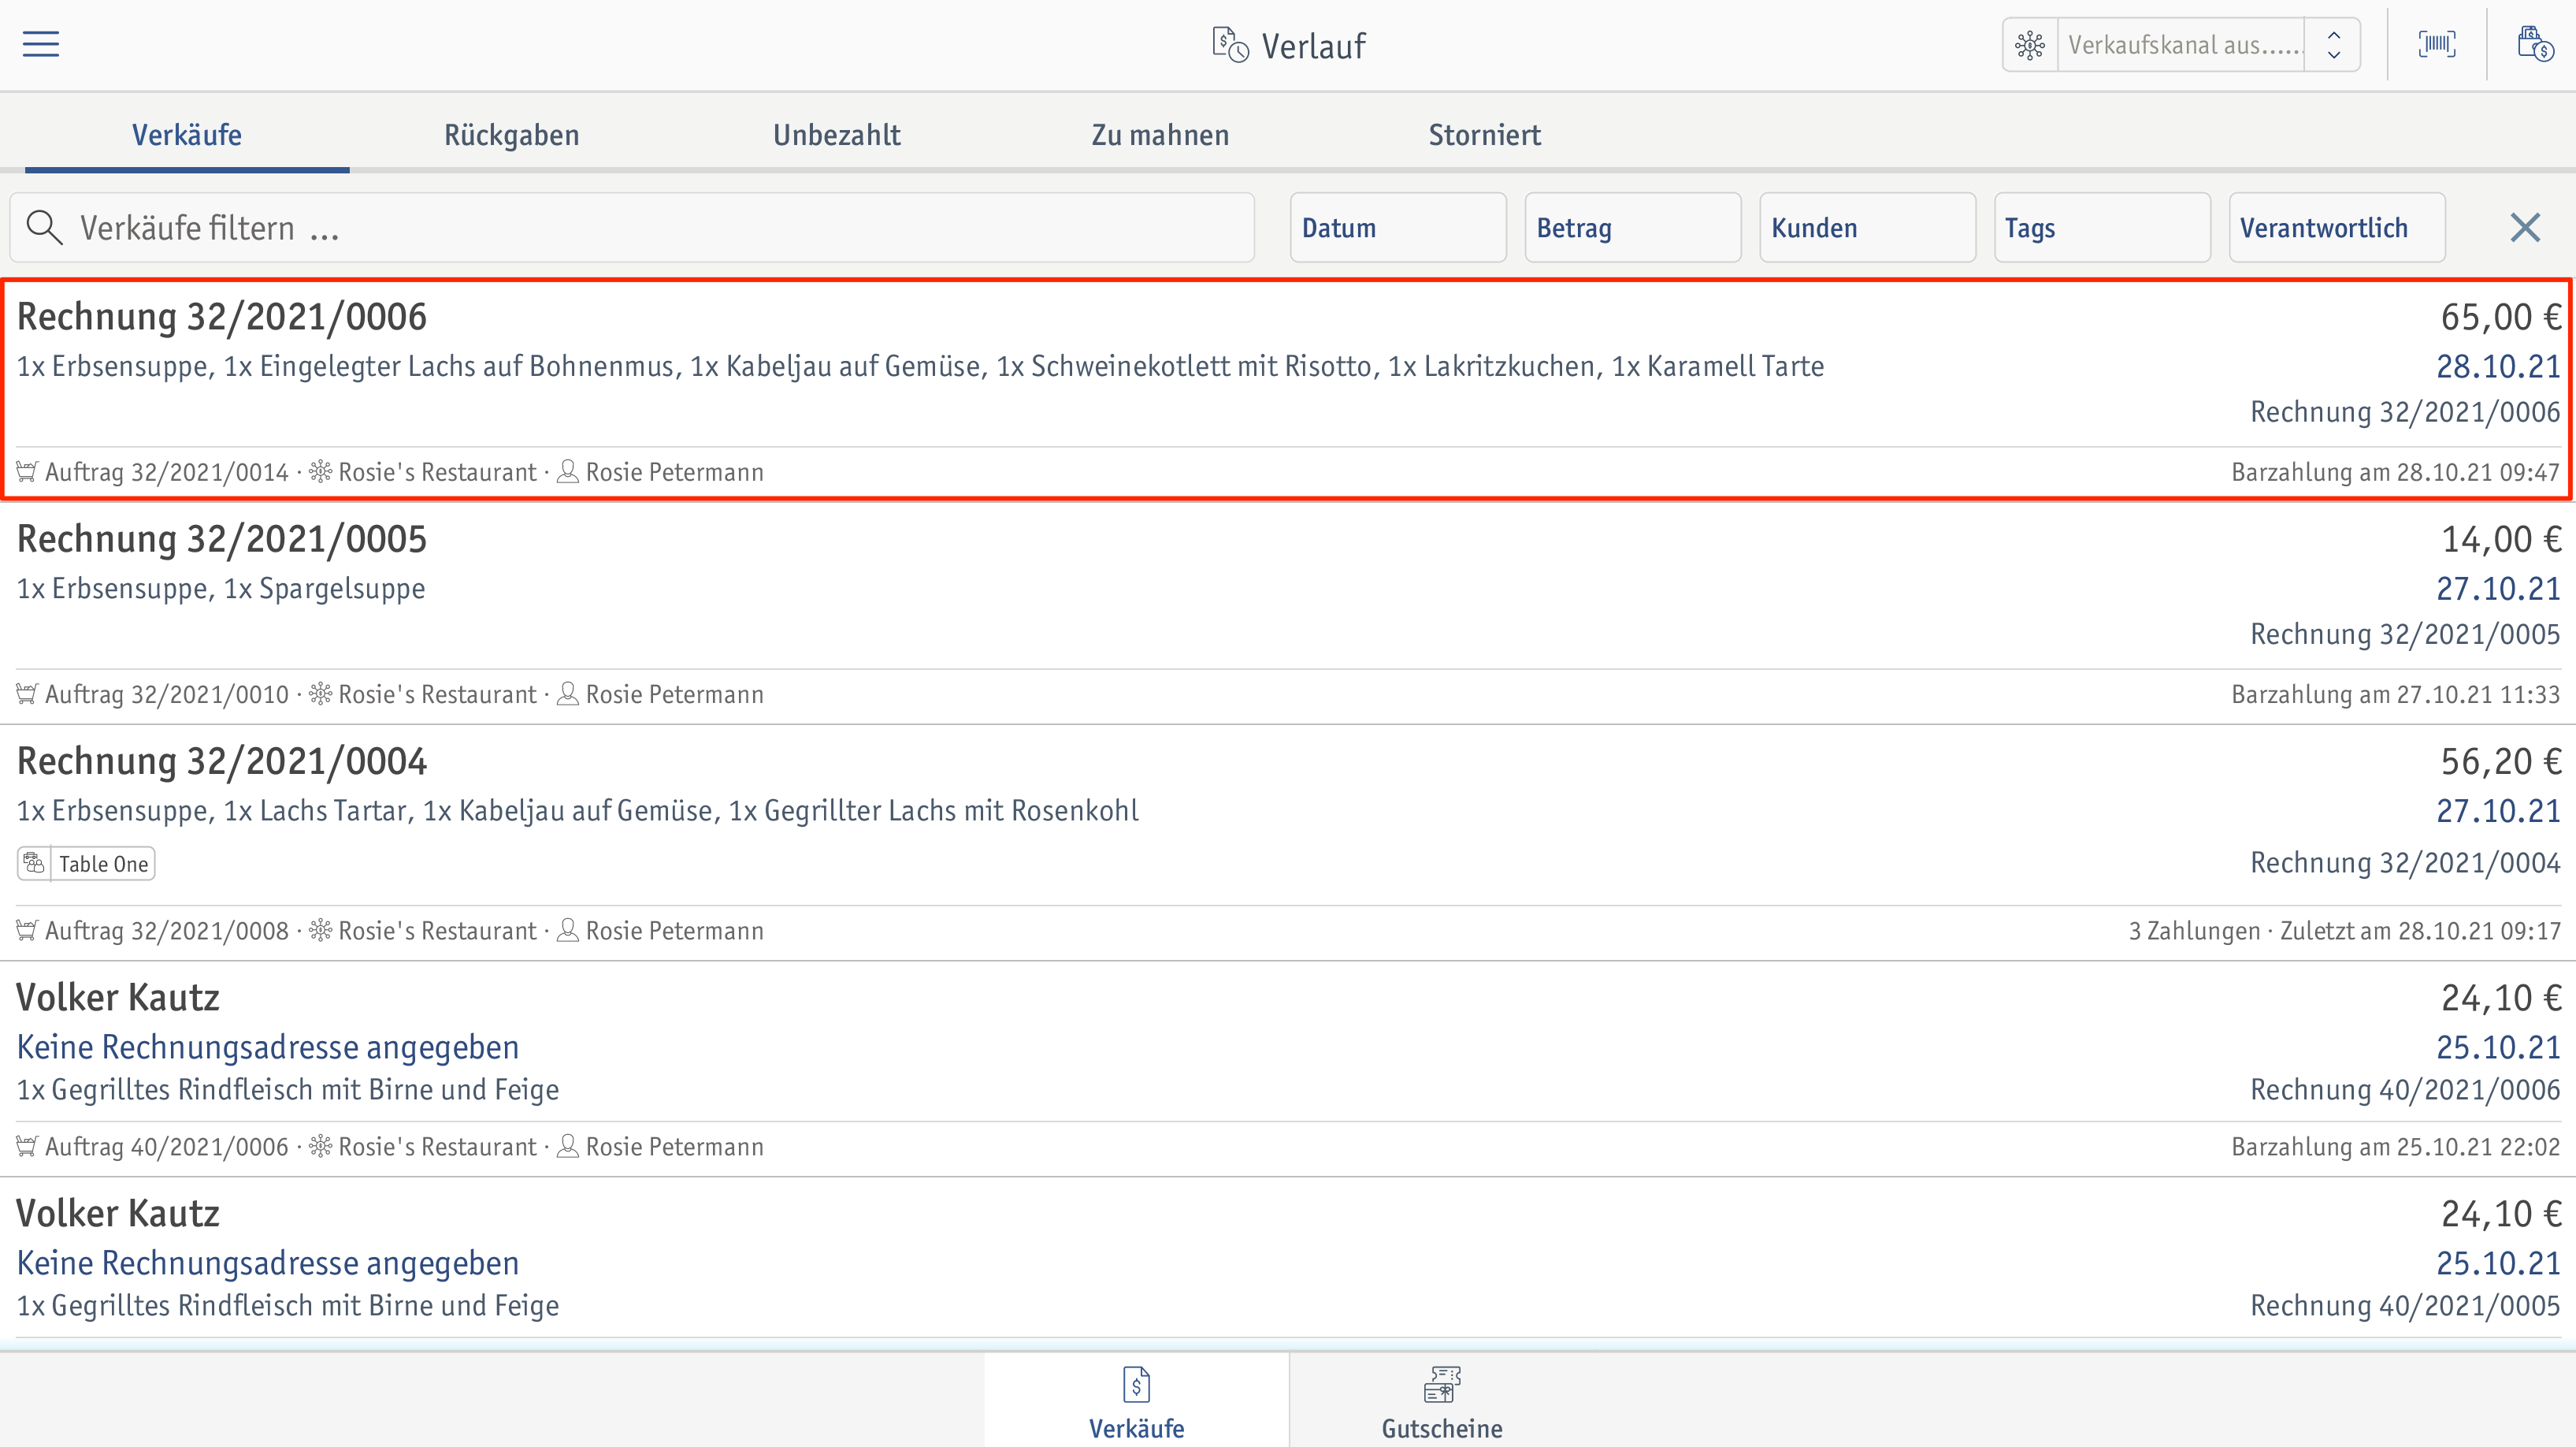Click channel icon in Auftrag 32/2021/0014 row
2576x1447 pixels.
(321, 471)
